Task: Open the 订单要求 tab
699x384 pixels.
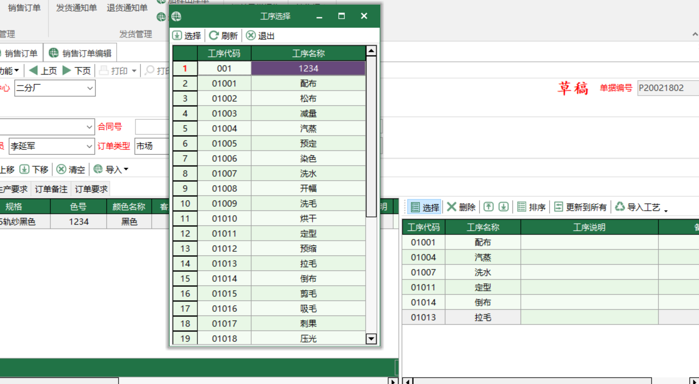Action: (91, 189)
